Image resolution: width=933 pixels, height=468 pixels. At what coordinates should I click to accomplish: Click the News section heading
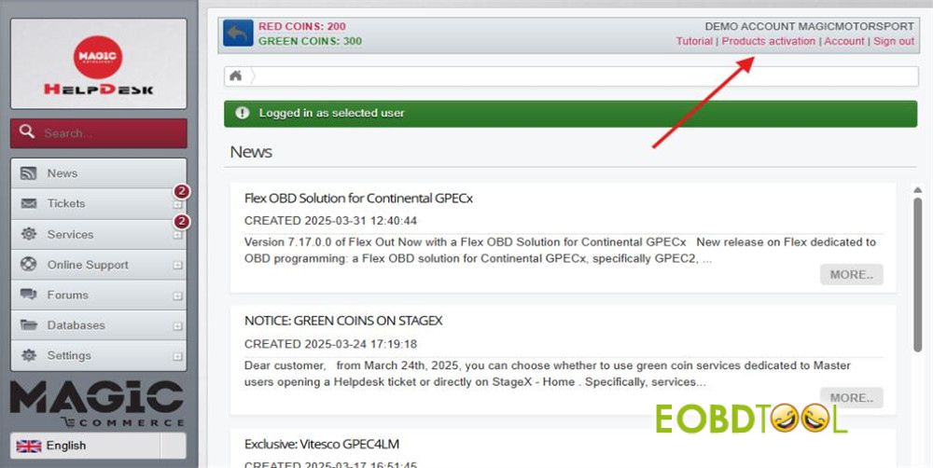pos(251,152)
